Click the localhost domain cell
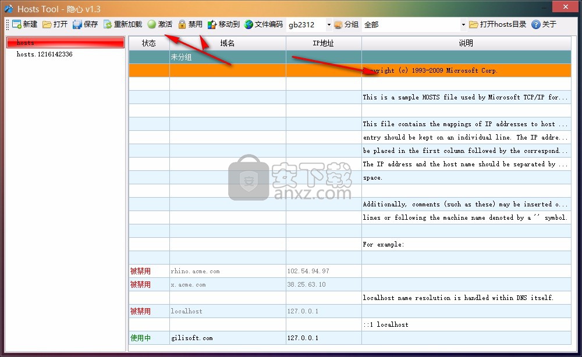Screen dimensions: 582x357 point(228,311)
